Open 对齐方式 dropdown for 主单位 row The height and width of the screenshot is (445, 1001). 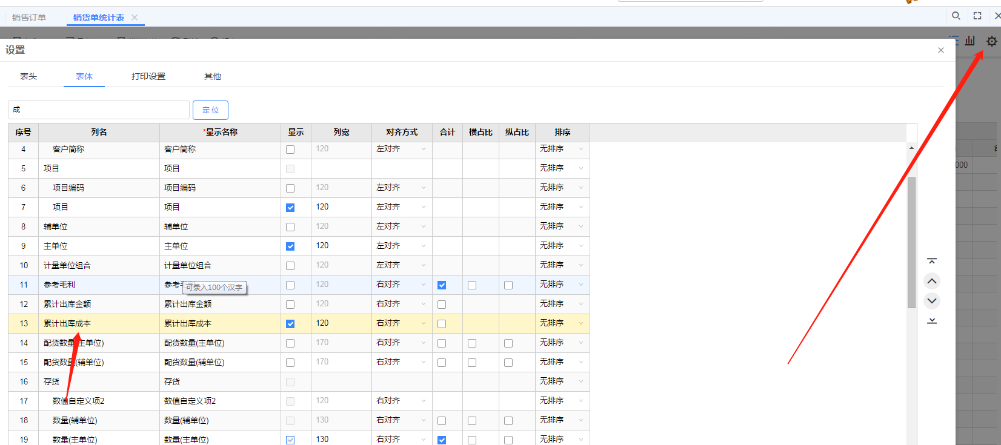pyautogui.click(x=402, y=246)
